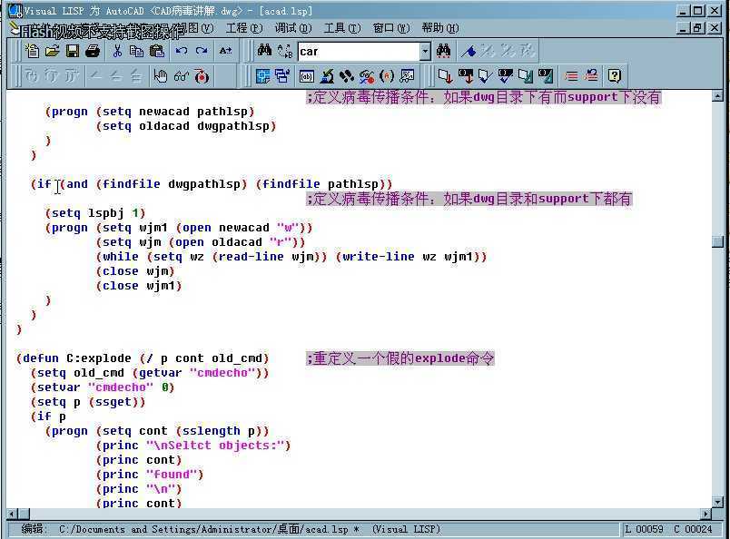Comment block with the red lines icon
Image resolution: width=730 pixels, height=539 pixels.
coord(571,76)
